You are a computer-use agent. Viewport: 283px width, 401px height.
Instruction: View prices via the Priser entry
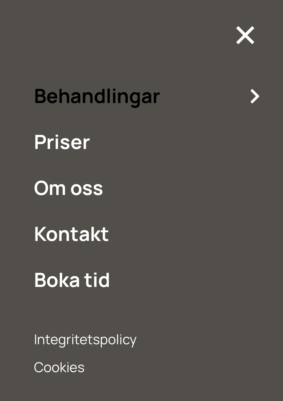point(62,142)
